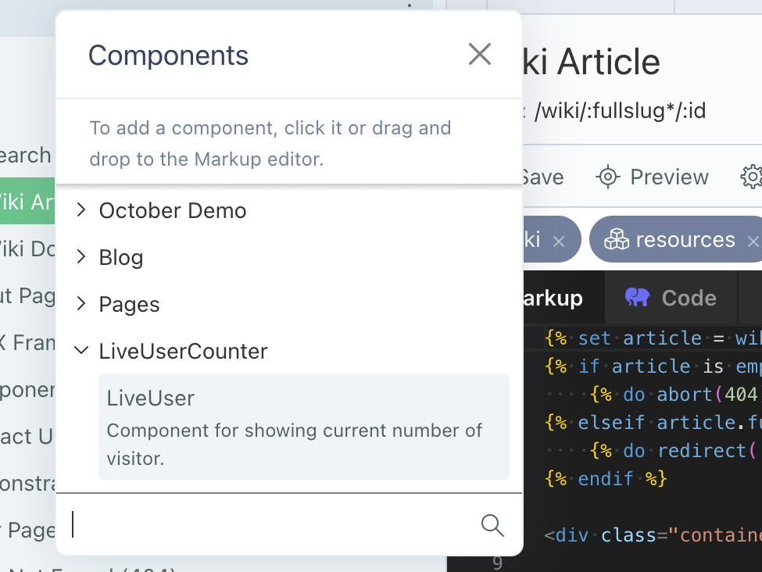Viewport: 762px width, 572px height.
Task: Remove the wiki component tag
Action: (559, 241)
